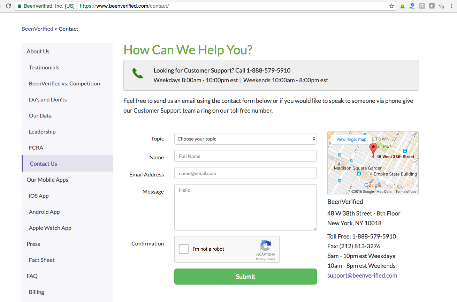Screen dimensions: 457x302
Task: Click the dotted cross extension icon
Action: tap(442, 6)
